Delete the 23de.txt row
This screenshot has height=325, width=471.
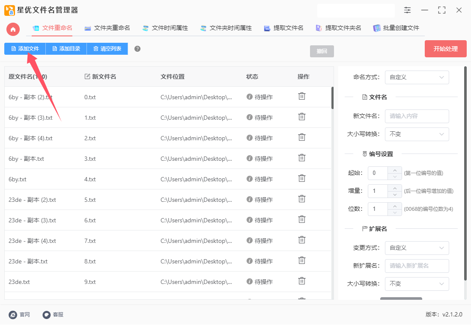pyautogui.click(x=302, y=281)
